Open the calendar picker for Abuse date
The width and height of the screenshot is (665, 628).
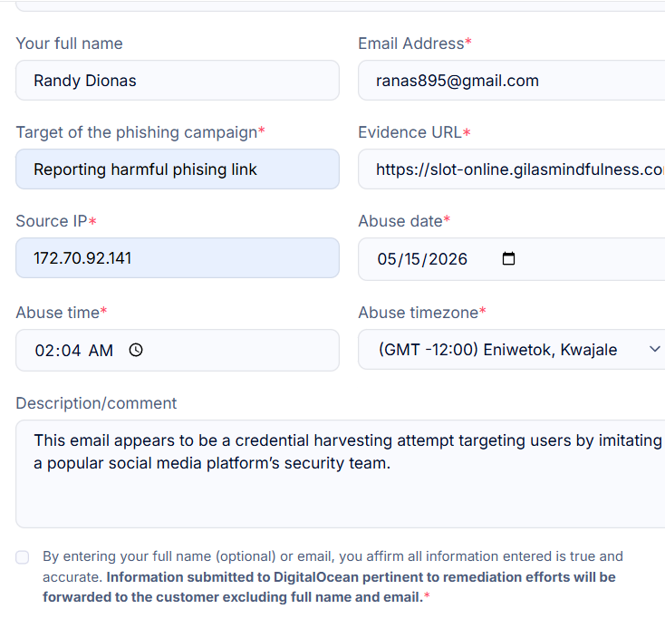coord(508,258)
